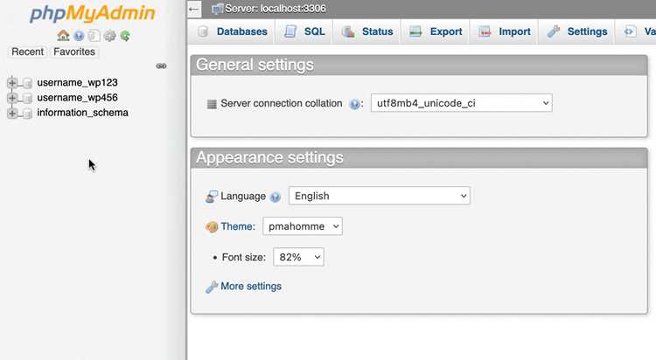656x360 pixels.
Task: Click collation list icon before label
Action: pos(213,104)
